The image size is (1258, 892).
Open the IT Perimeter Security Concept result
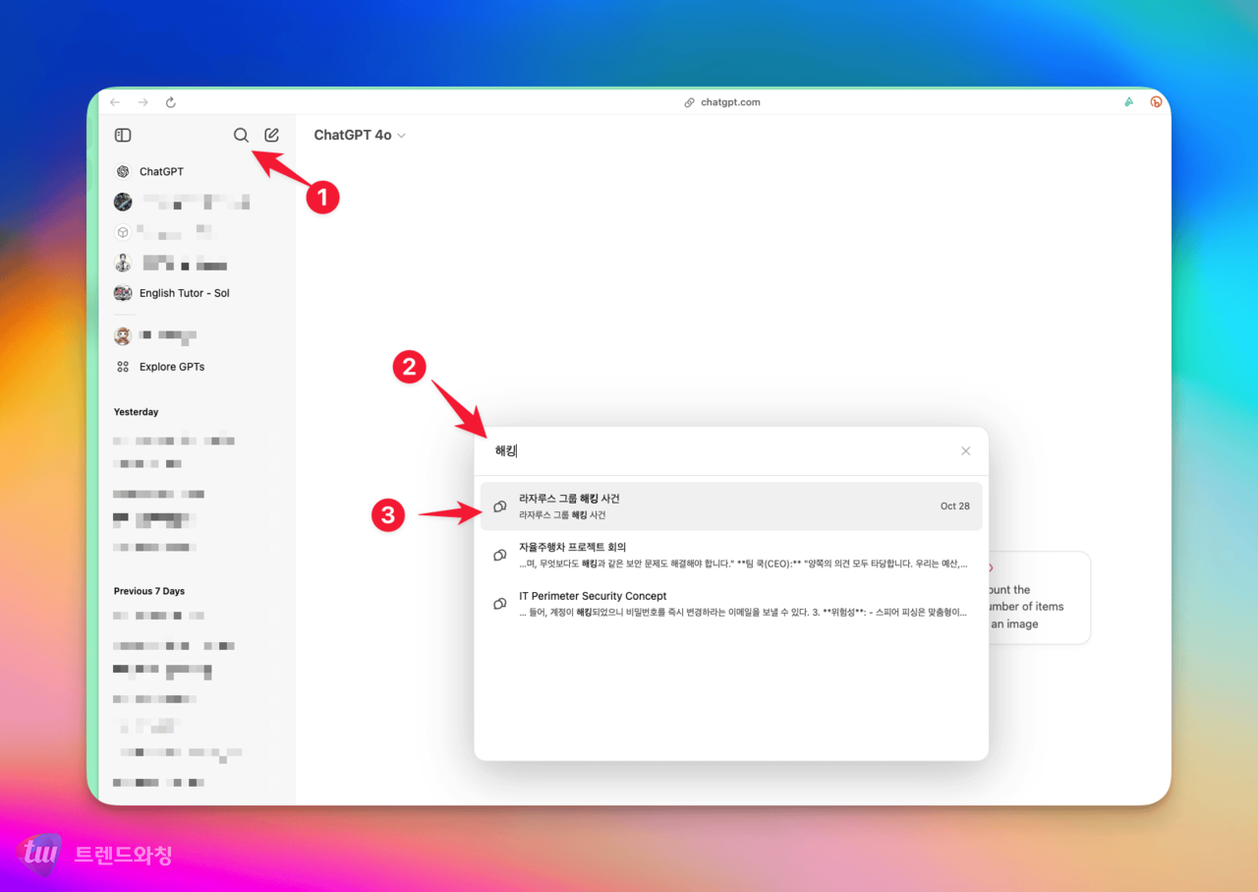tap(731, 604)
